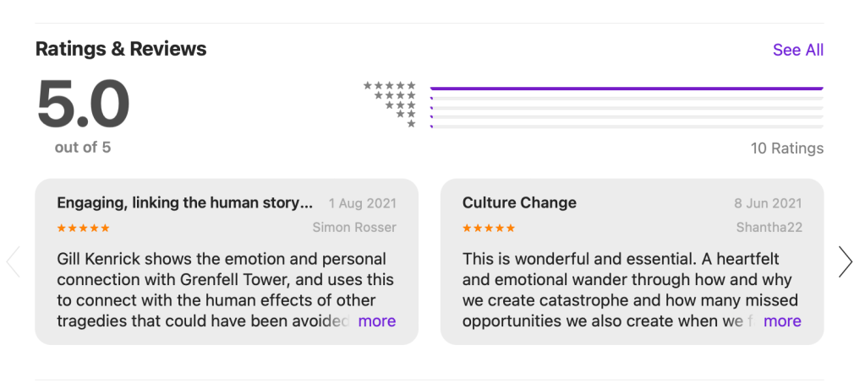Show next reviews with right arrow
Image resolution: width=865 pixels, height=388 pixels.
click(845, 261)
